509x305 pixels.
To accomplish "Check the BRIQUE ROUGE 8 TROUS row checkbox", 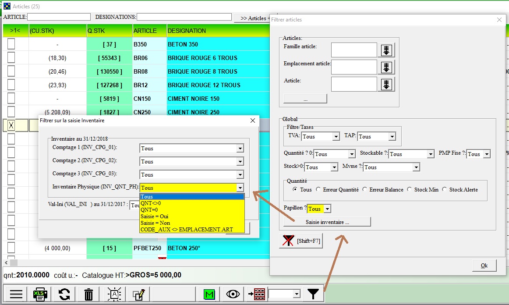I will point(11,71).
